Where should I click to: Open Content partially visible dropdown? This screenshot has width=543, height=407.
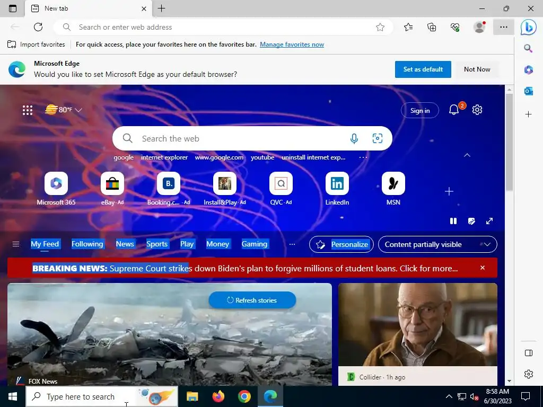[437, 244]
